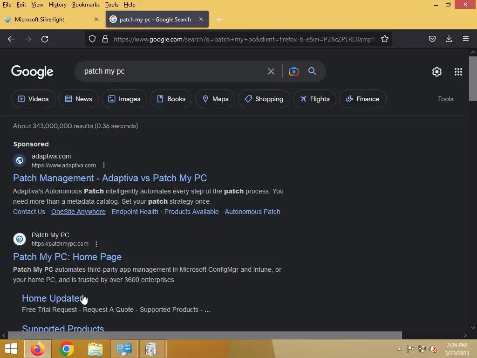
Task: View site security padlock info
Action: (x=105, y=39)
